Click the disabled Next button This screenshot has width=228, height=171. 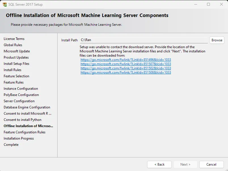(x=185, y=164)
